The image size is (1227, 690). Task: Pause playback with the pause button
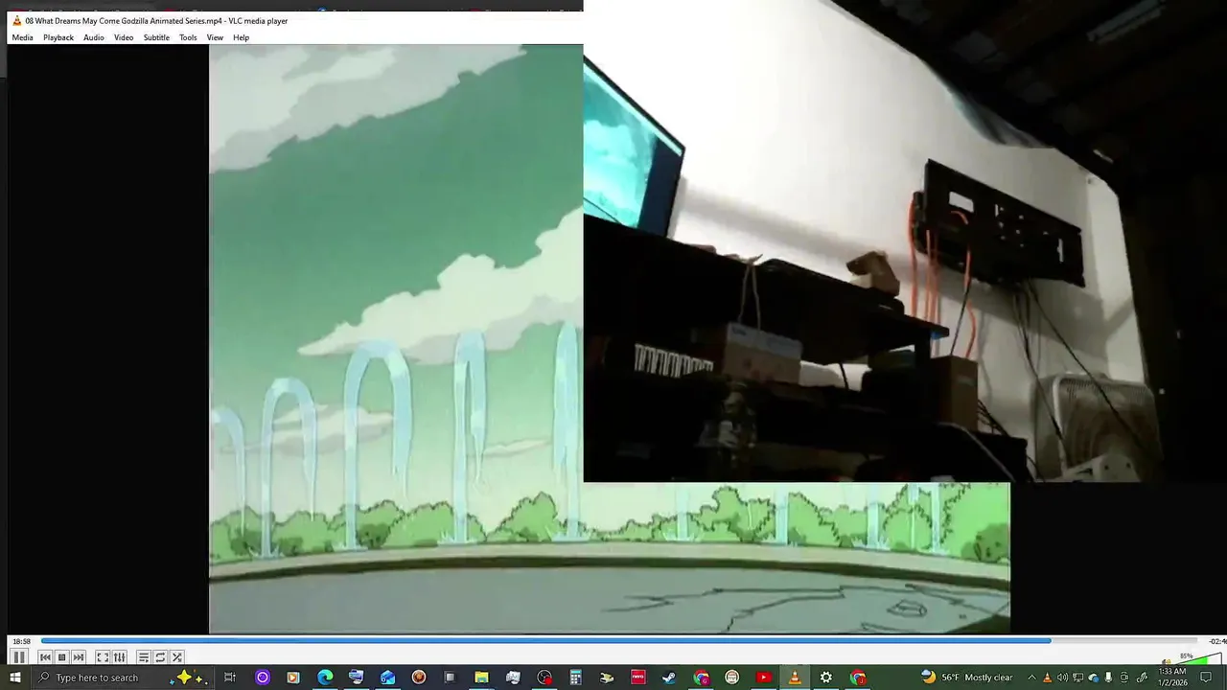coord(18,657)
